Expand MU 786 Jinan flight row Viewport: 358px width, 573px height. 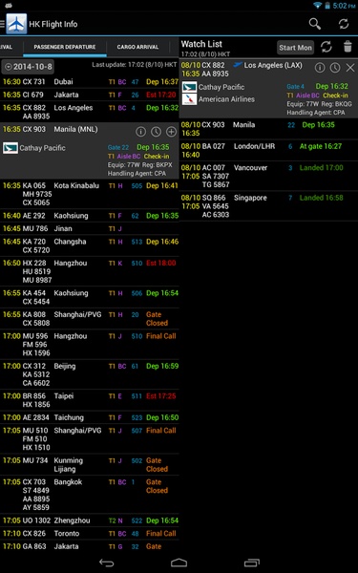[90, 229]
